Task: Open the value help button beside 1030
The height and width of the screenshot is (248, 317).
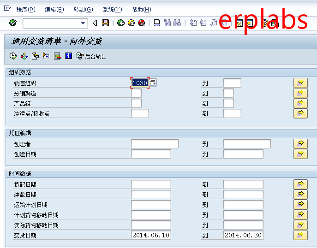Action: pos(153,83)
